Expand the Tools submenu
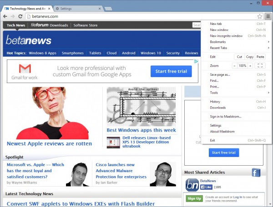The image size is (273, 207). pyautogui.click(x=236, y=93)
